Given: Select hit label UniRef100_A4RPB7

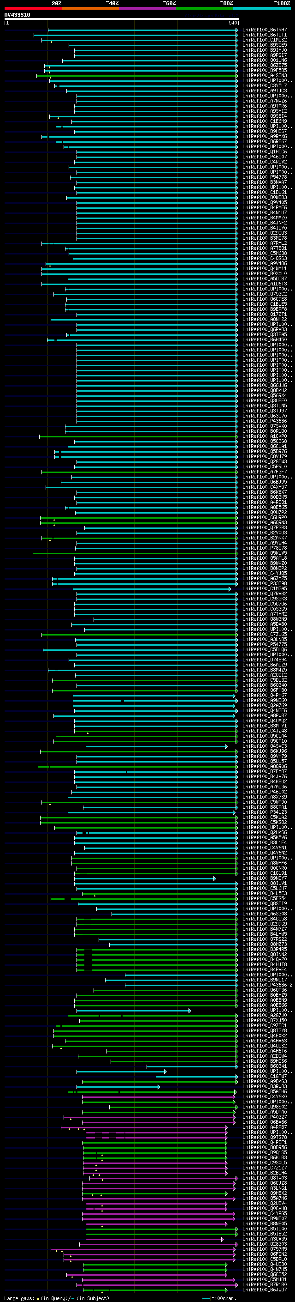Looking at the screenshot, I should pos(265,1127).
